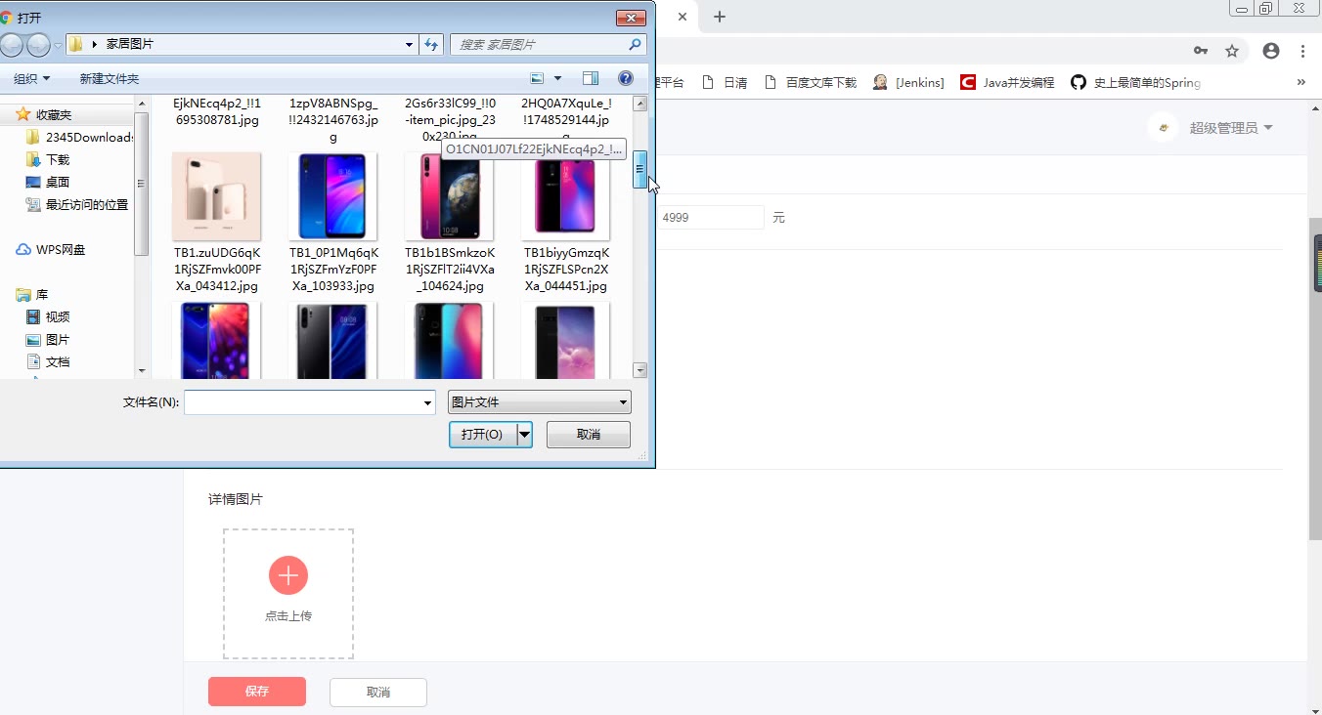Click the 超级管理员 avatar icon

(1163, 128)
